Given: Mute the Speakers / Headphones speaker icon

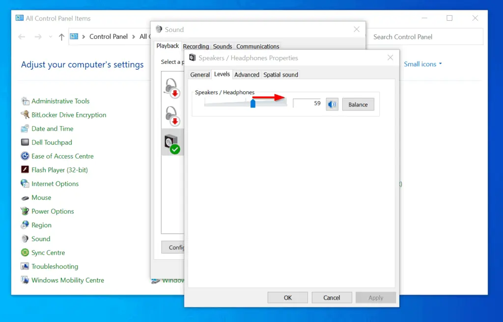Looking at the screenshot, I should (x=332, y=104).
